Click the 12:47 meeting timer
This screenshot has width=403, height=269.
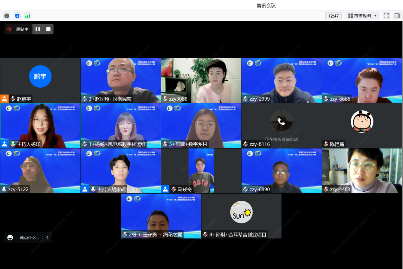[333, 16]
